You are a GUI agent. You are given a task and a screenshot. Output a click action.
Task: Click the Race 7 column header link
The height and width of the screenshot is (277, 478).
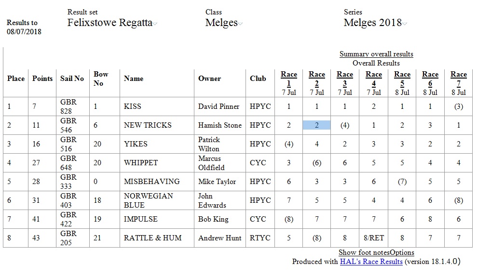click(x=459, y=79)
